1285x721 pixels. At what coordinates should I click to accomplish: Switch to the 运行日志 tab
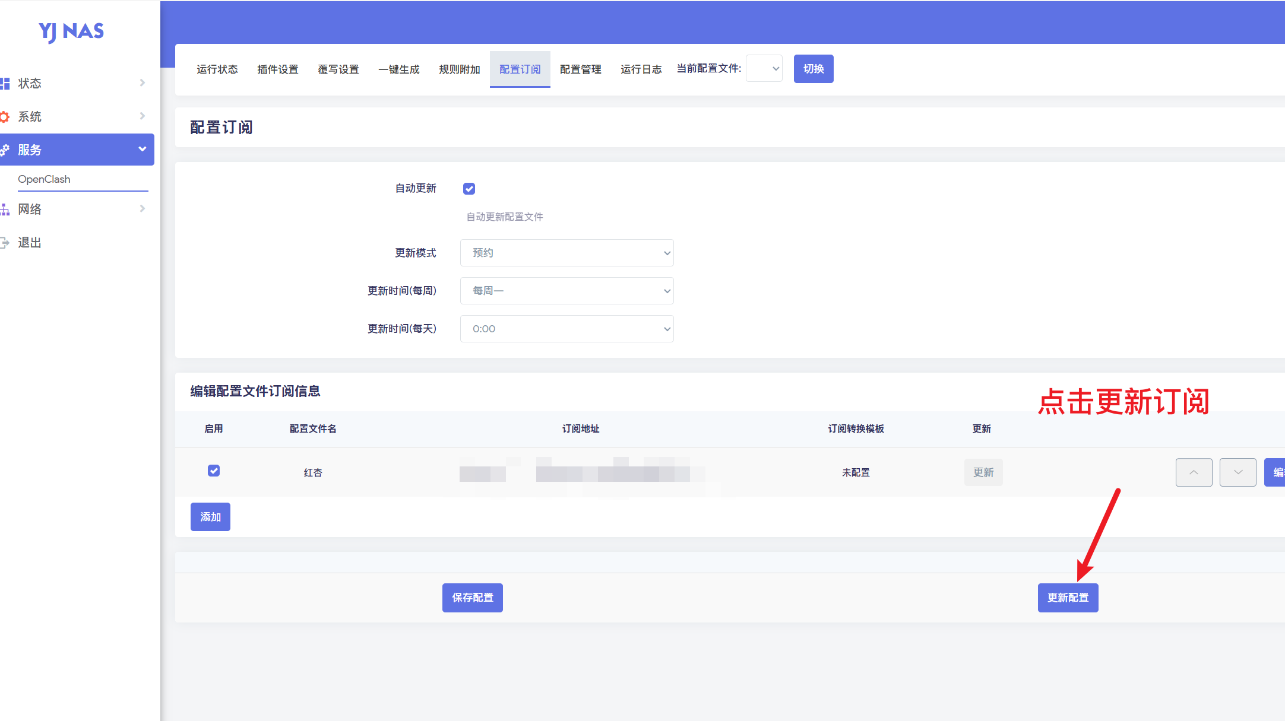tap(641, 69)
